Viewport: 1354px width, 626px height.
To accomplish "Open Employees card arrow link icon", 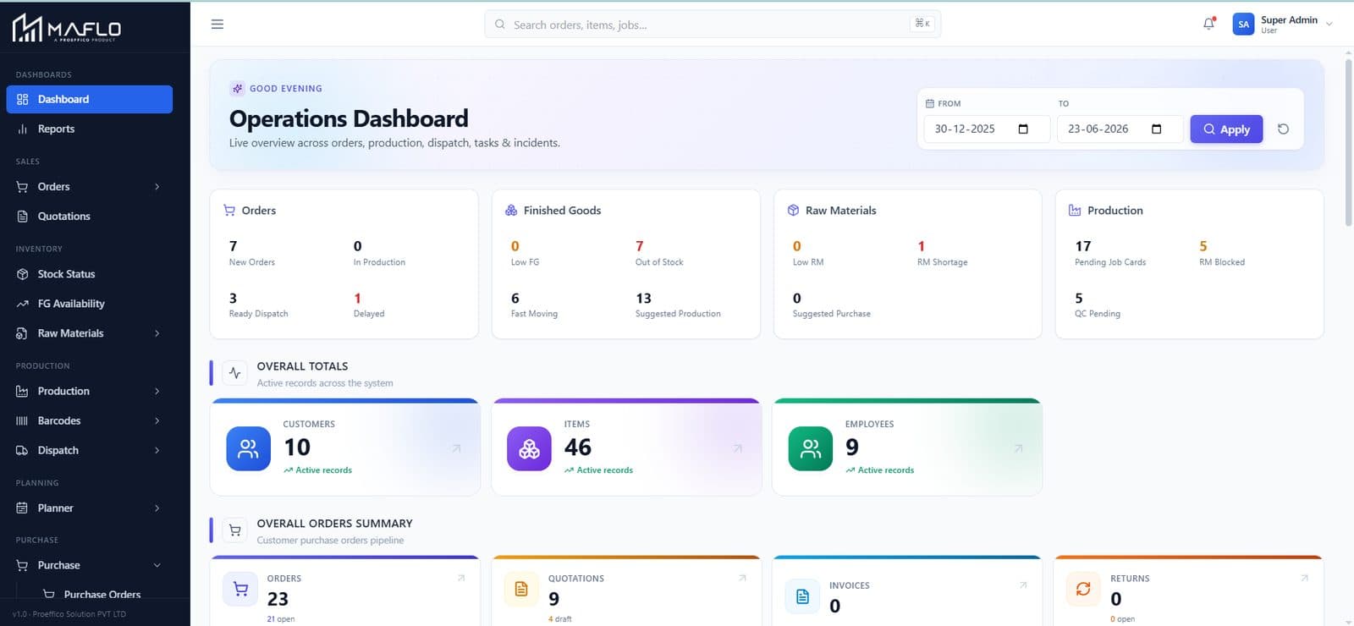I will pos(1018,448).
